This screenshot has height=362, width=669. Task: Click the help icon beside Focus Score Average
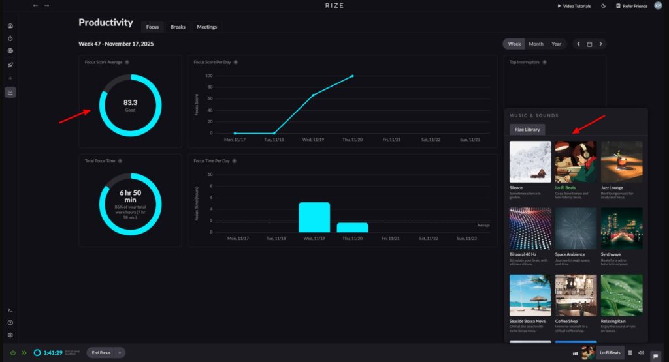(x=127, y=62)
